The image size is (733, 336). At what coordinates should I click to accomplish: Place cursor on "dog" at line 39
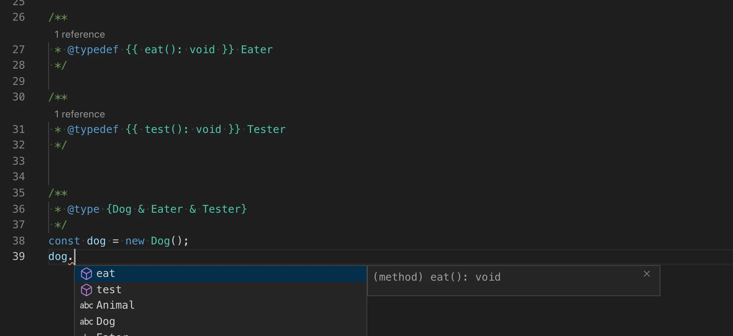point(58,257)
